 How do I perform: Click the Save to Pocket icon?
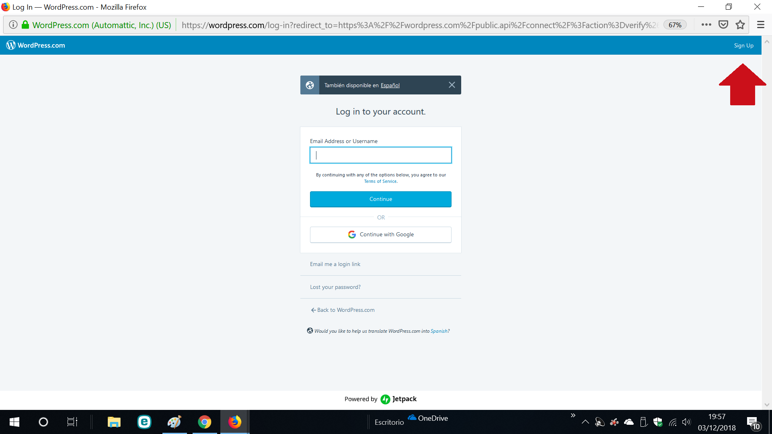723,25
